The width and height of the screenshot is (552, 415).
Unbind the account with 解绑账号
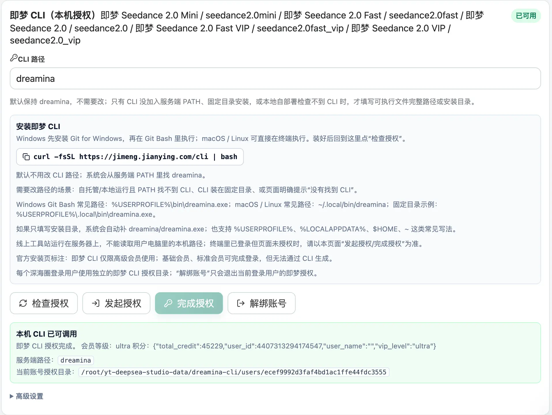[x=262, y=303]
